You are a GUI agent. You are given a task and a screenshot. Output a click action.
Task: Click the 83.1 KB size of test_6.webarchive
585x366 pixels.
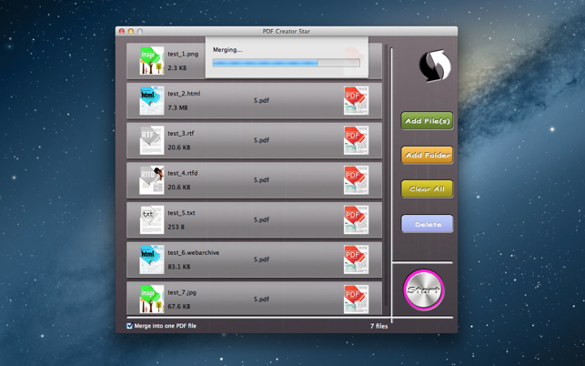coord(179,267)
